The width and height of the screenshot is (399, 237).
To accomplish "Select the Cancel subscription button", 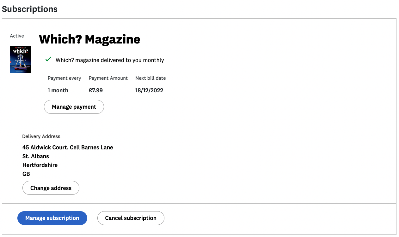I will point(131,218).
